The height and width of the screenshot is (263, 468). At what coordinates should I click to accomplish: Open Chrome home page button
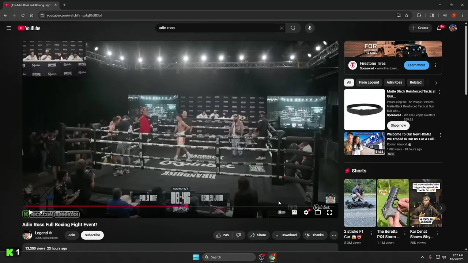(32, 15)
